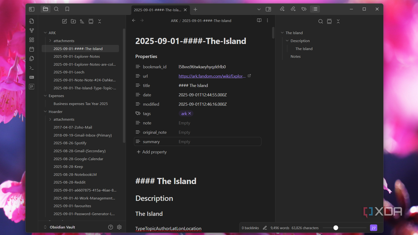Toggle the left sidebar
Screen dimensions: 418x235
point(32,9)
